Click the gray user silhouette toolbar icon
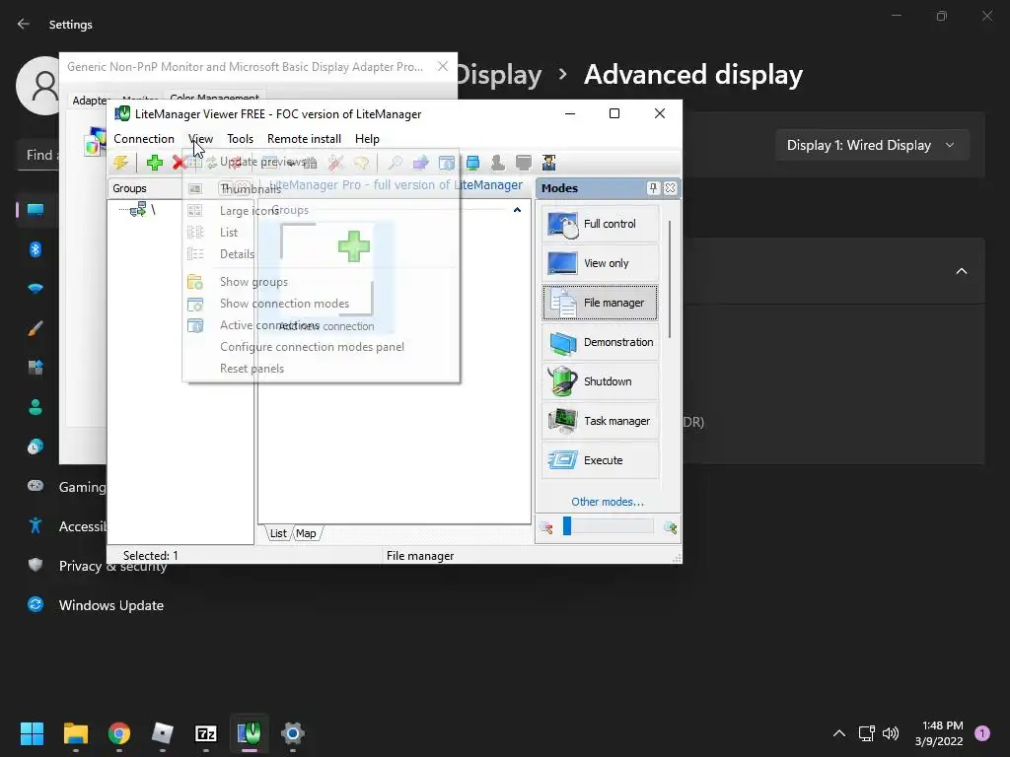 click(x=498, y=163)
